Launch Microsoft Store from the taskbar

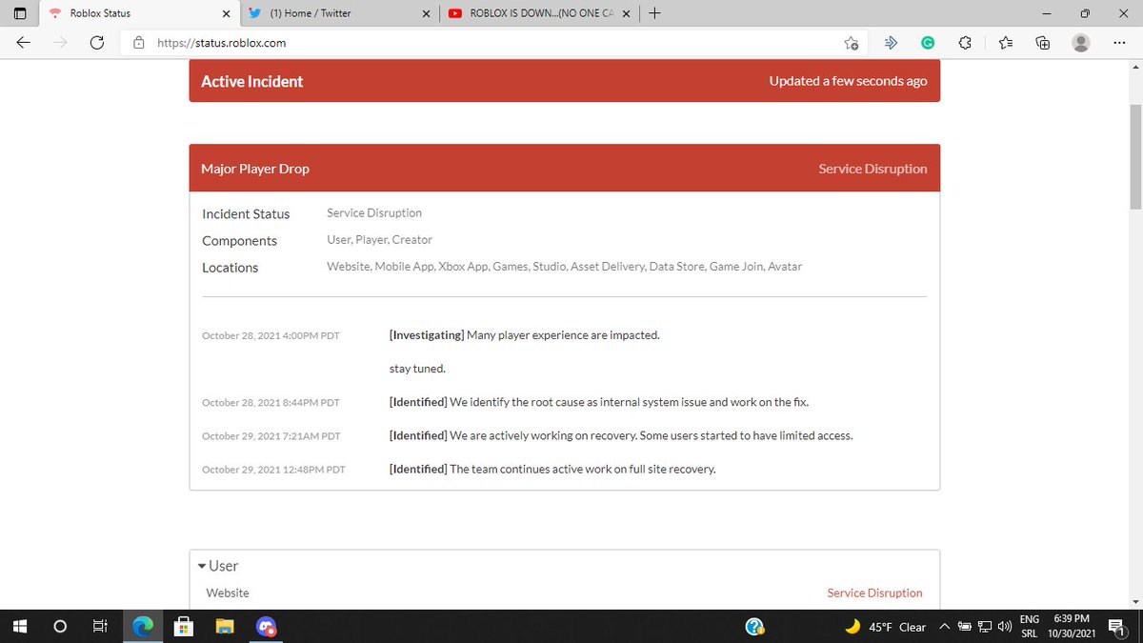[184, 626]
